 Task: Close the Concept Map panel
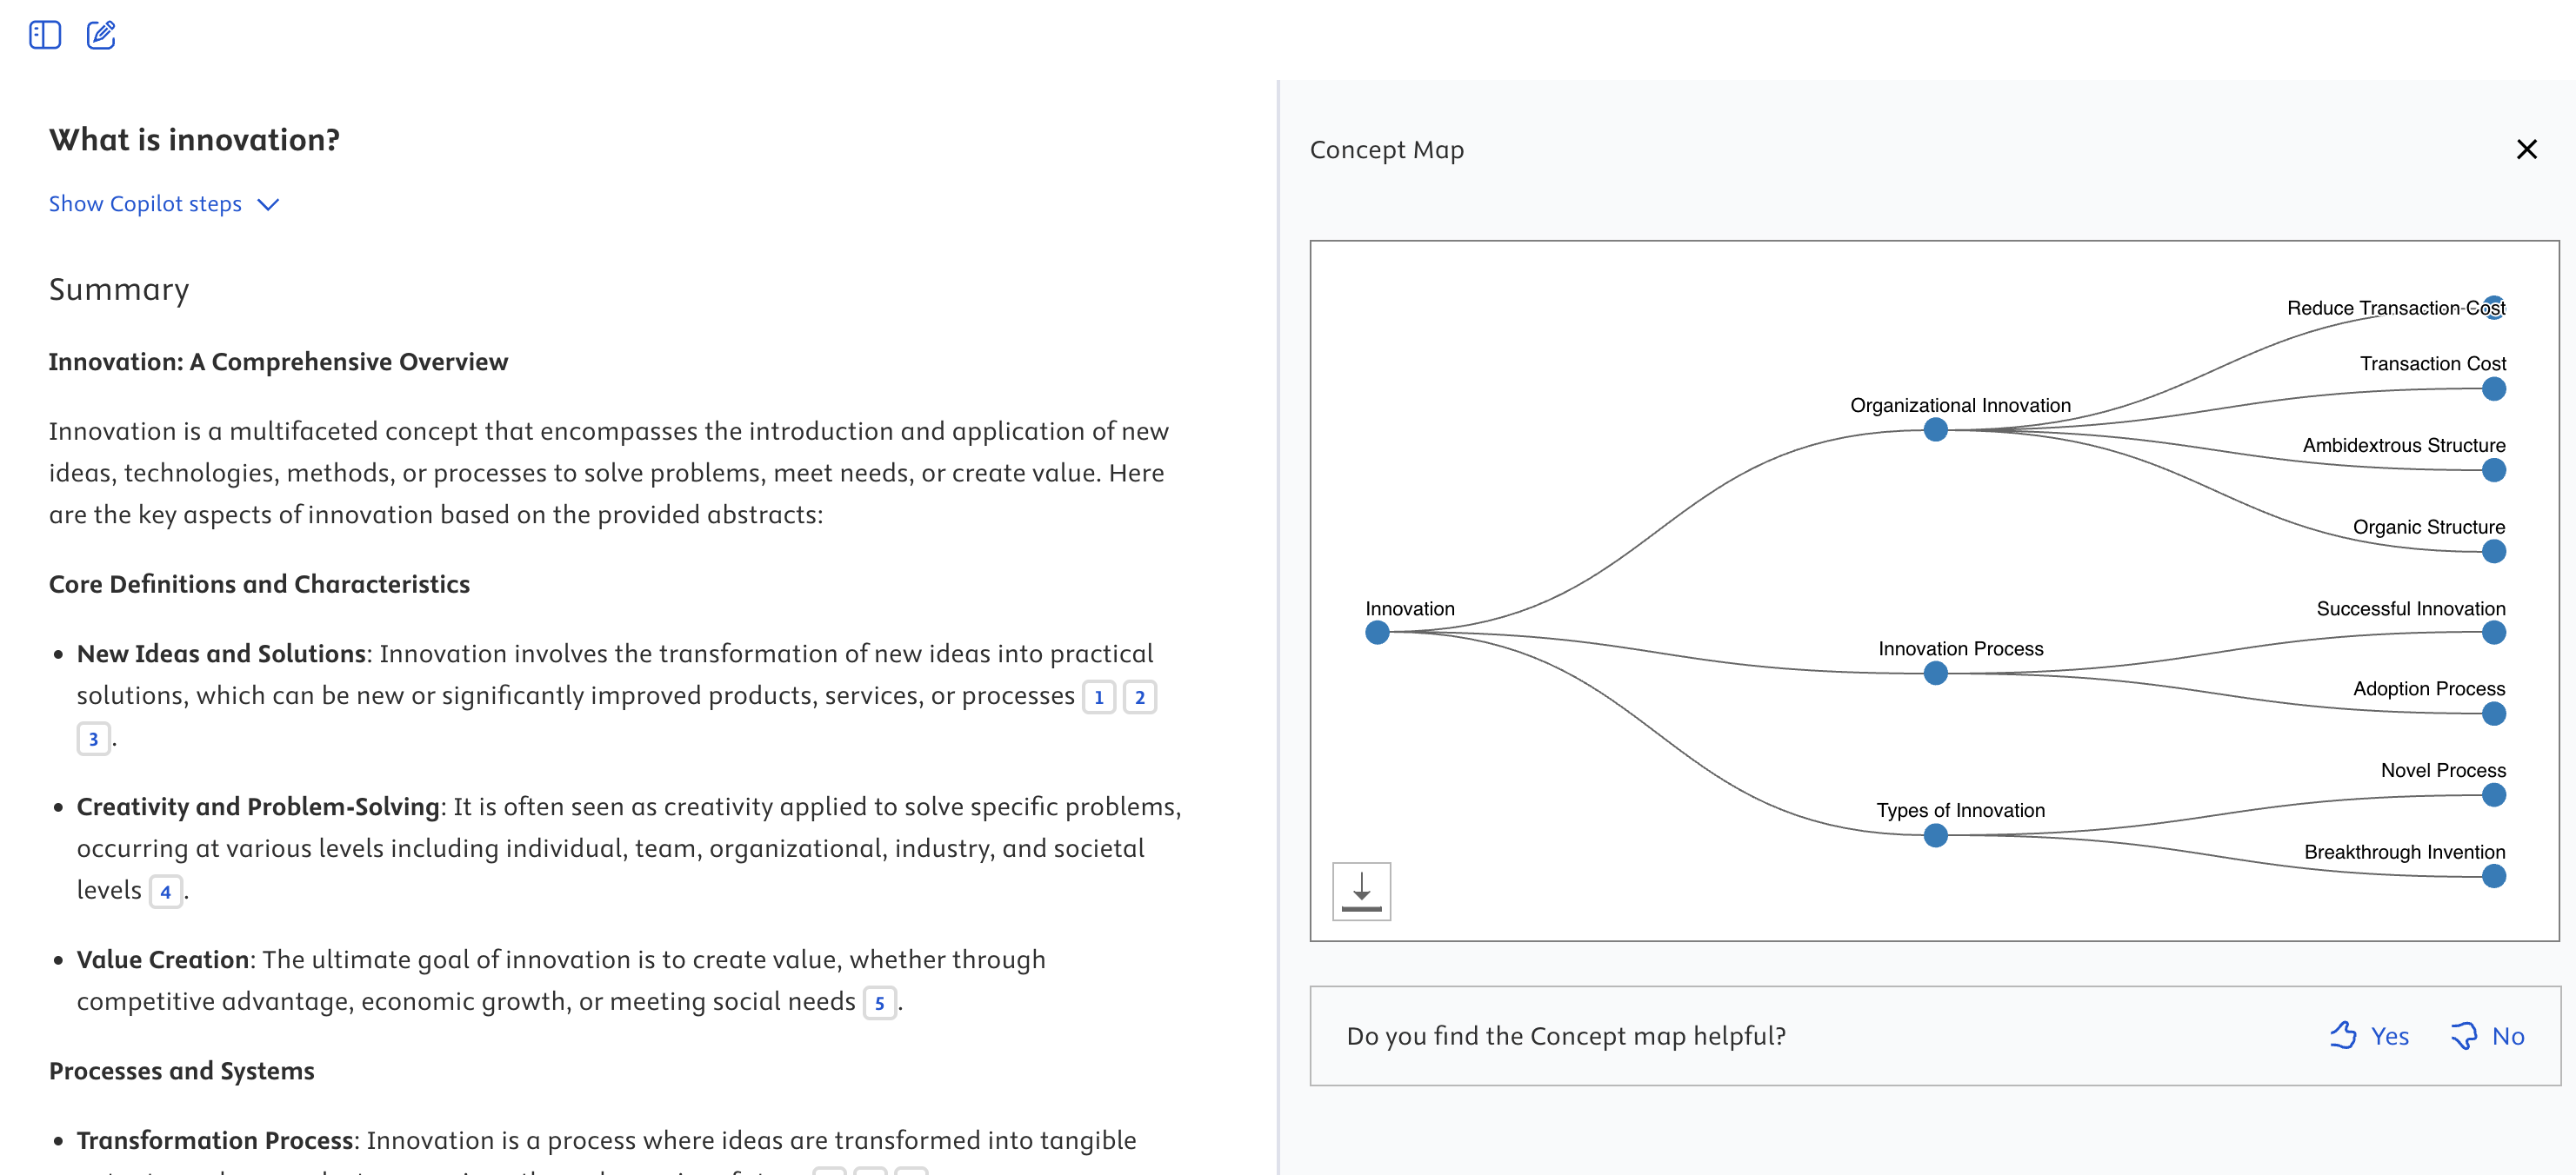pos(2526,149)
